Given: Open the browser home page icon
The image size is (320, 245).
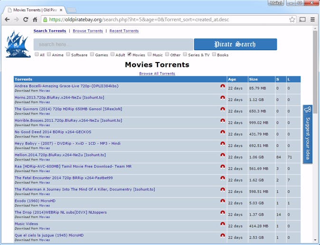Looking at the screenshot, I should 35,19.
